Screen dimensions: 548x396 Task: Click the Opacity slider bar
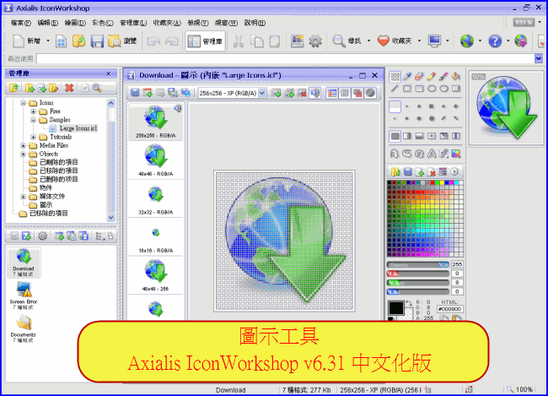pos(417,265)
